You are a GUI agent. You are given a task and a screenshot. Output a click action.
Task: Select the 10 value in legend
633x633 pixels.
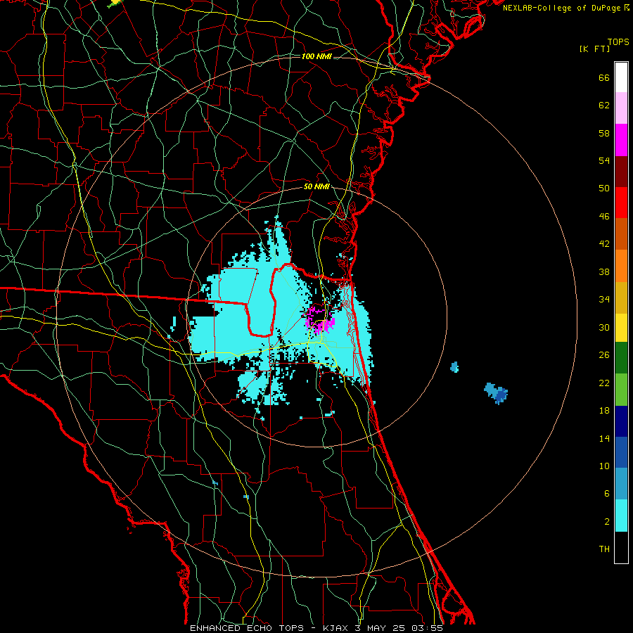(604, 466)
